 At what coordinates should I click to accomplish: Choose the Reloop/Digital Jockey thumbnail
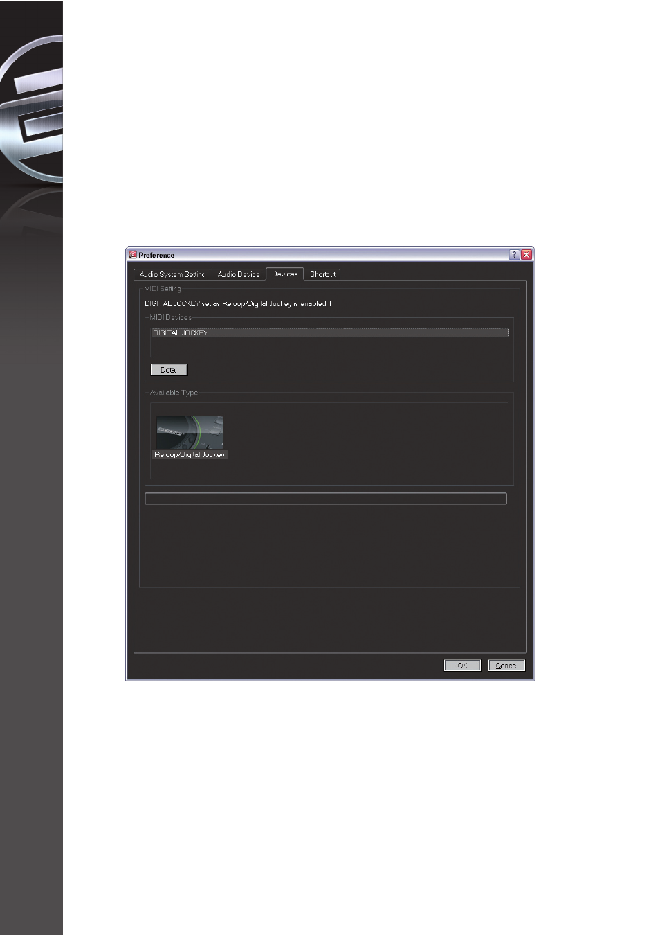[x=190, y=433]
